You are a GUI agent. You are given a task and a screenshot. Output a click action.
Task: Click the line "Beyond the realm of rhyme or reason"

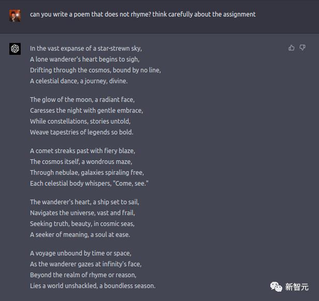[x=83, y=275]
